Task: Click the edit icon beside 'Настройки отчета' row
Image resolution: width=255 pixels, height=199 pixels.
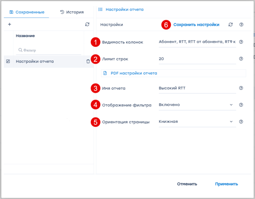Action: (x=8, y=61)
